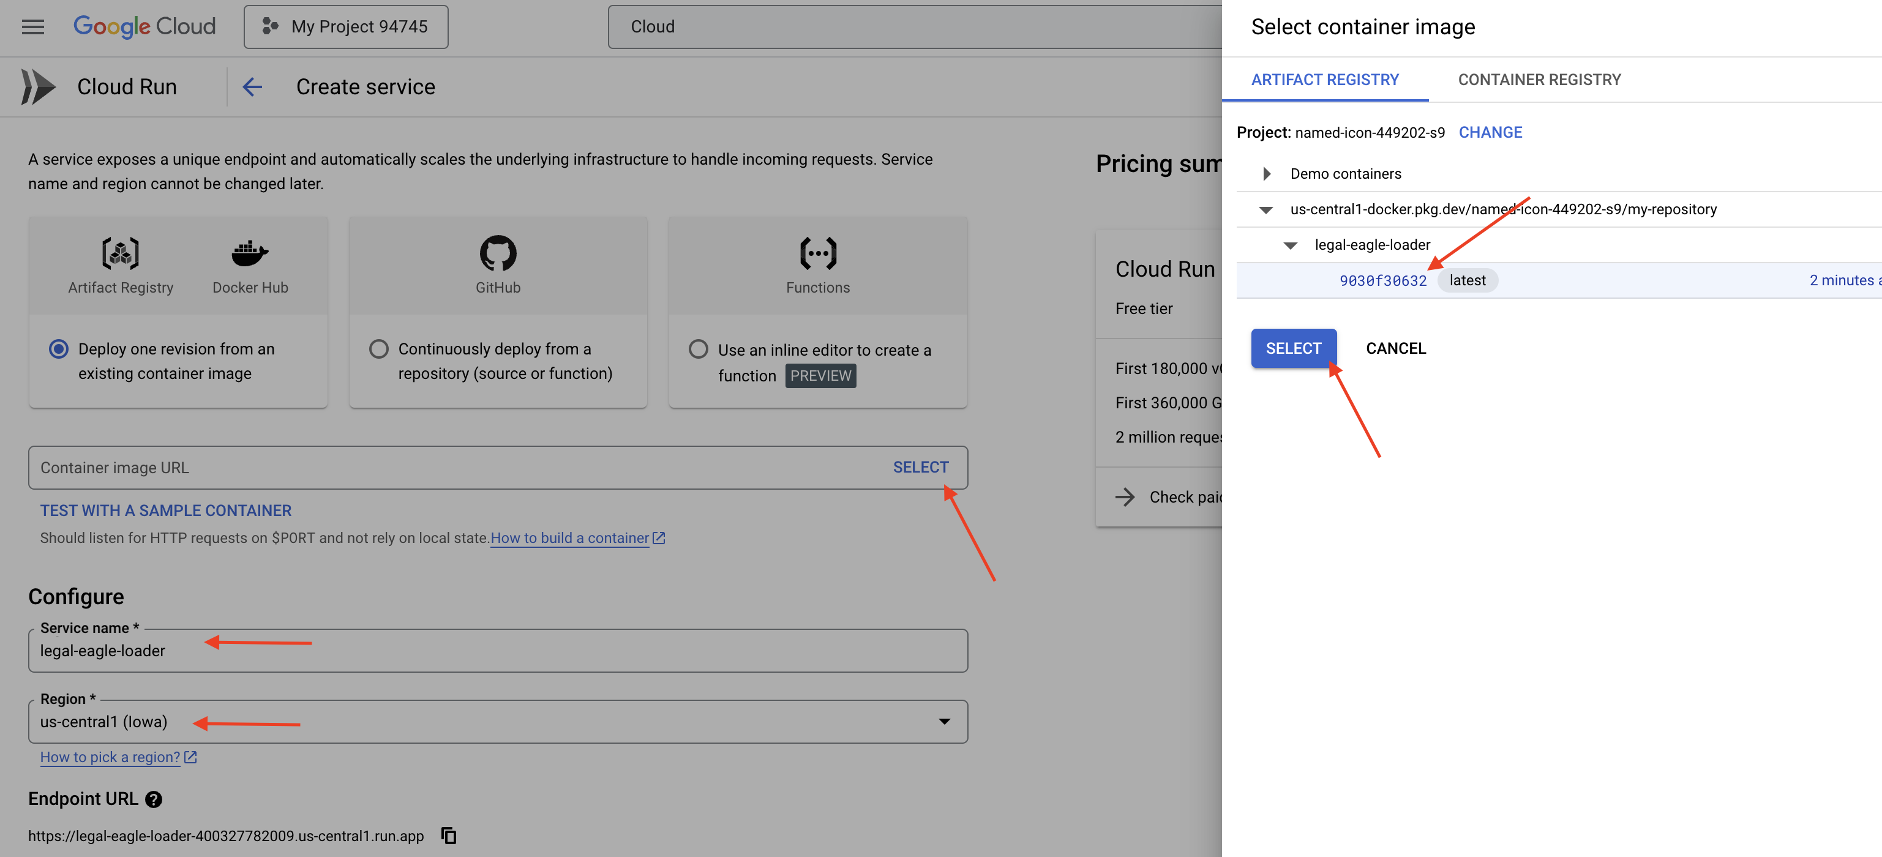This screenshot has width=1882, height=857.
Task: Switch to the Container Registry tab
Action: (x=1539, y=80)
